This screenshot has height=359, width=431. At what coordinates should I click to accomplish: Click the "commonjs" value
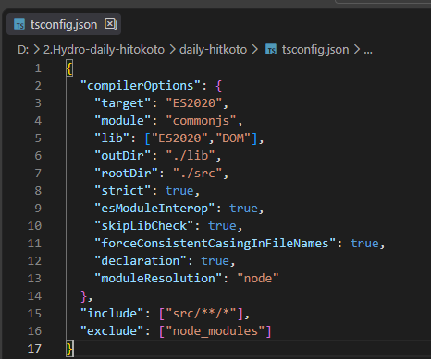[x=201, y=121]
